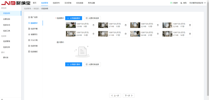Click the 图片素材 field label
Screen dimensions: 209x100
coord(61,42)
